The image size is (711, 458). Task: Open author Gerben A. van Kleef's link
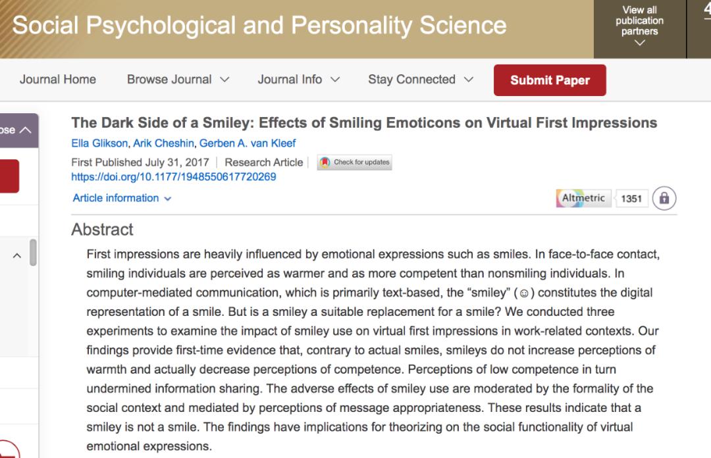[x=248, y=143]
